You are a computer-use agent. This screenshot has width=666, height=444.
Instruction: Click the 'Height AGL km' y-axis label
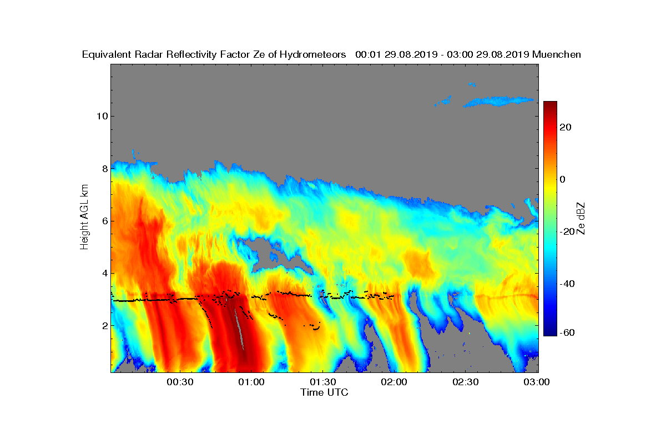tap(84, 216)
